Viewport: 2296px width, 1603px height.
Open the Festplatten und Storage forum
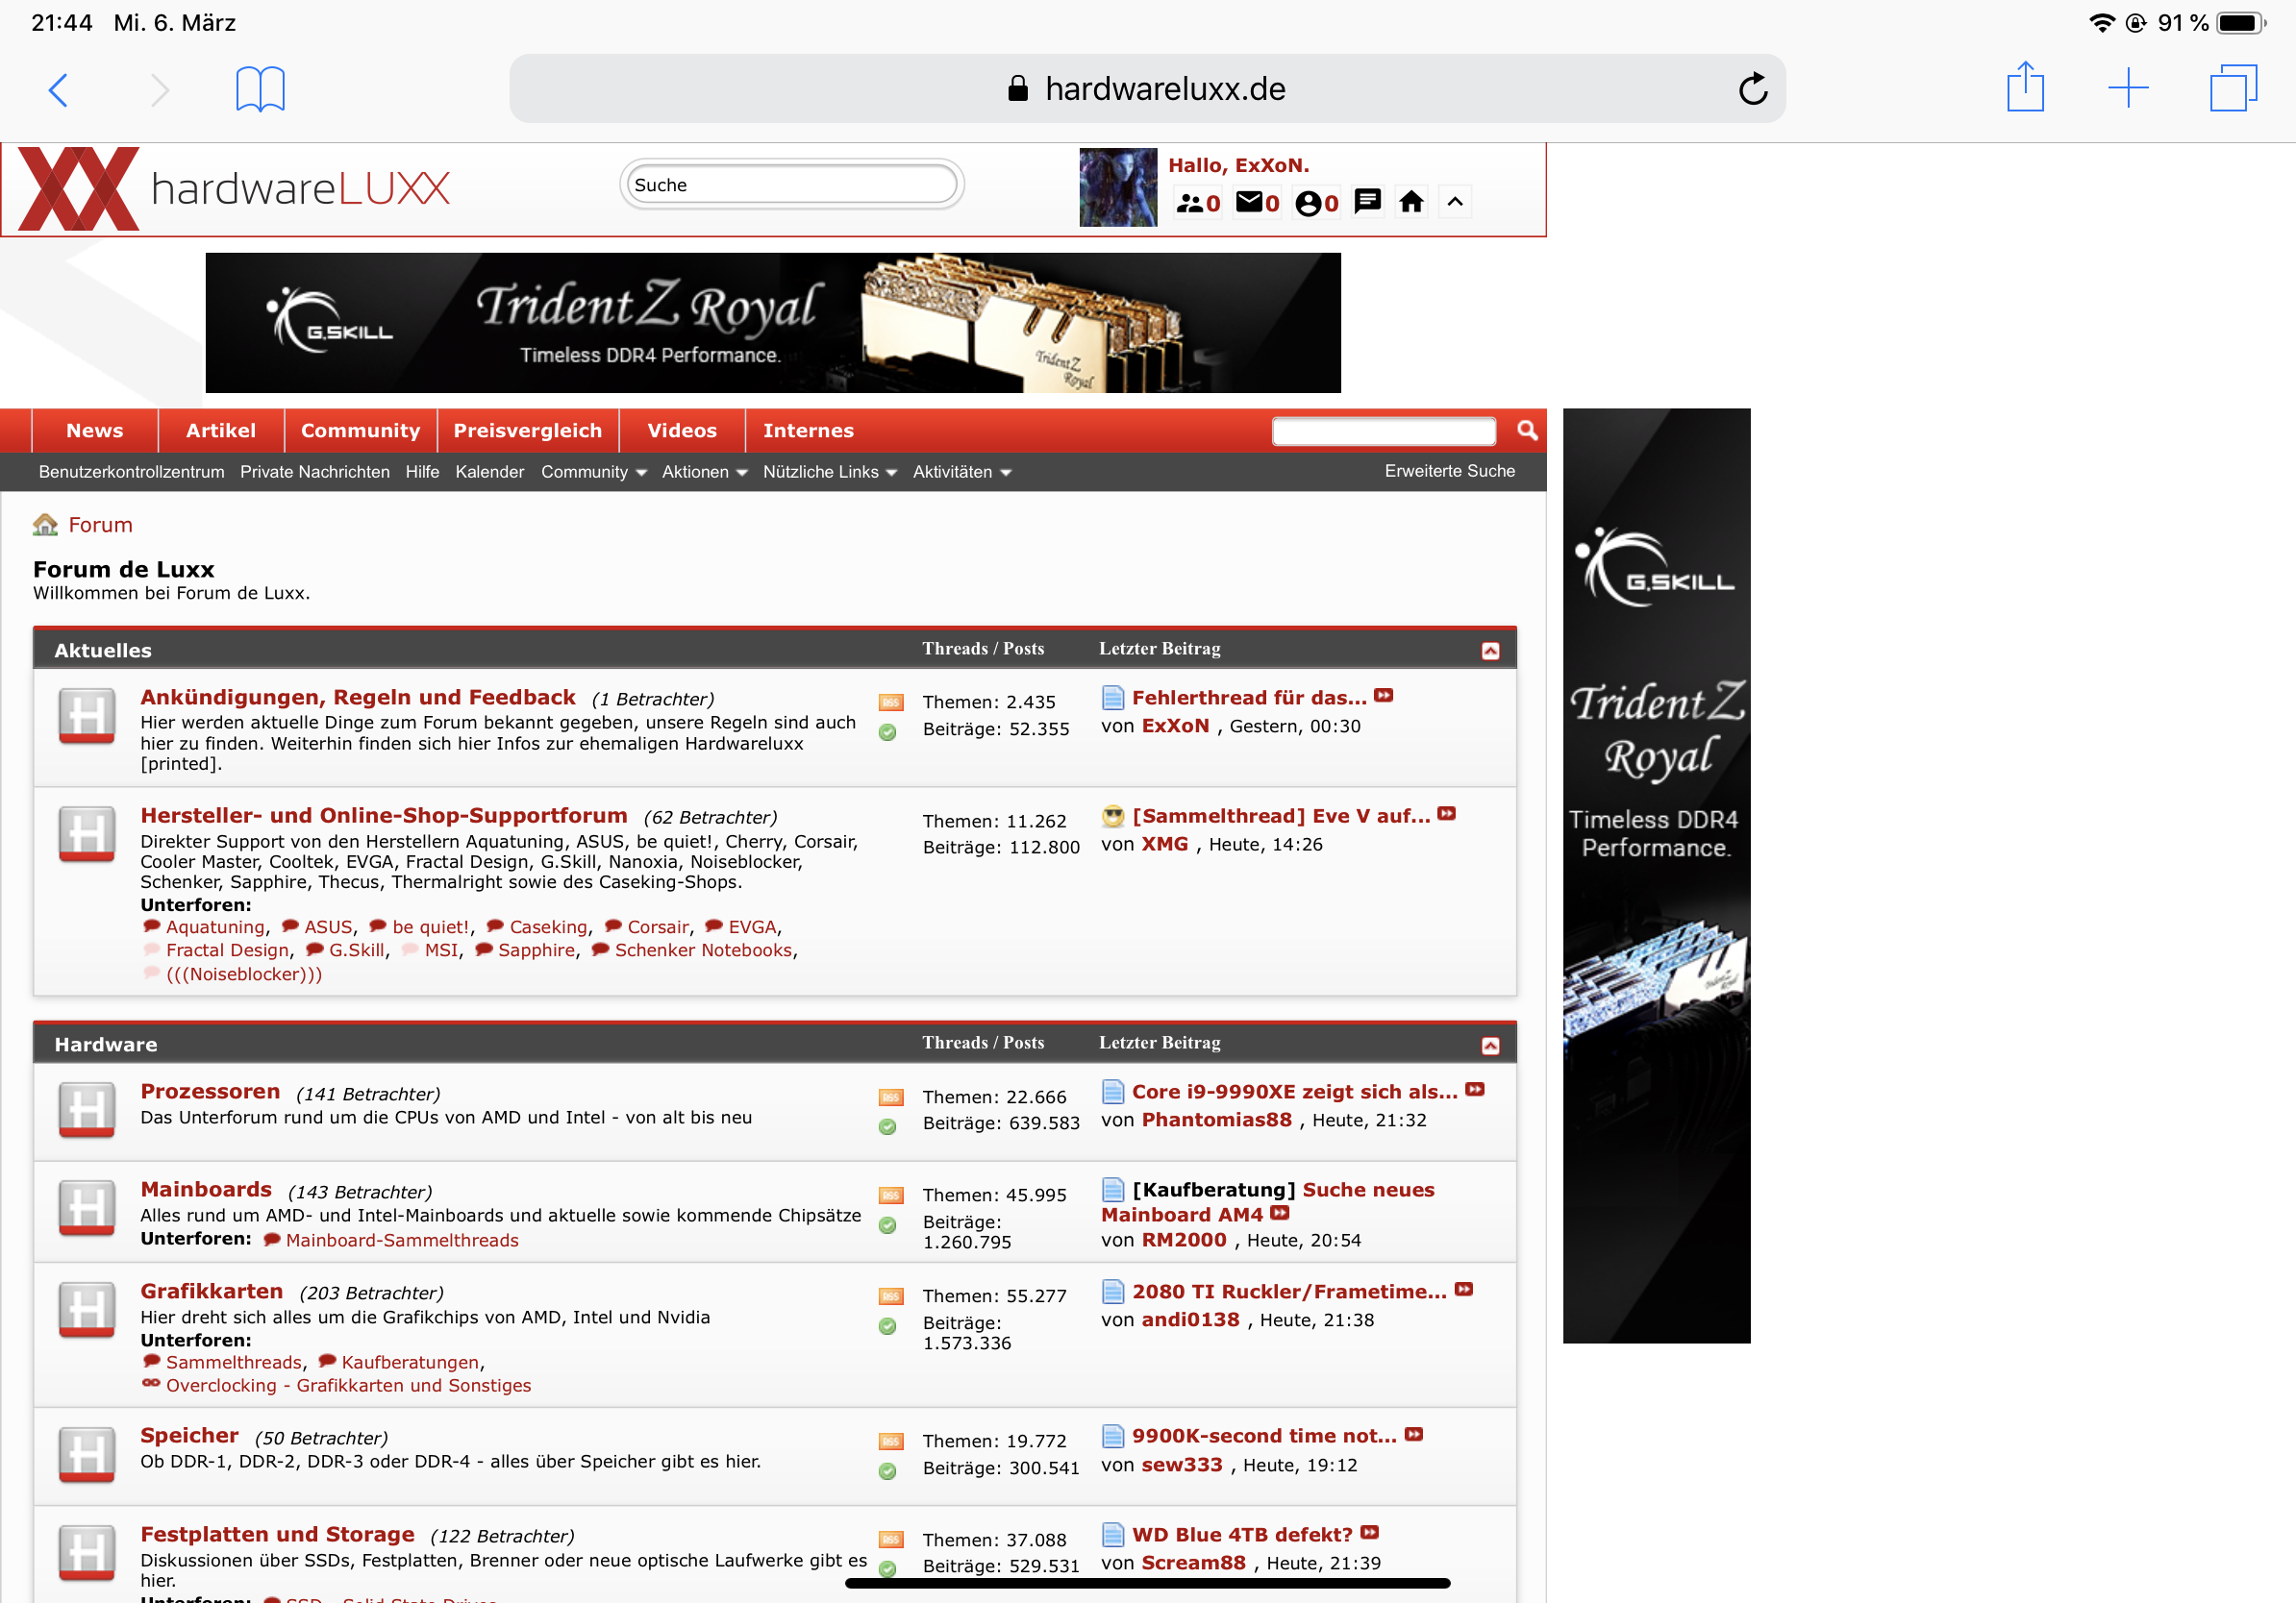(x=277, y=1534)
